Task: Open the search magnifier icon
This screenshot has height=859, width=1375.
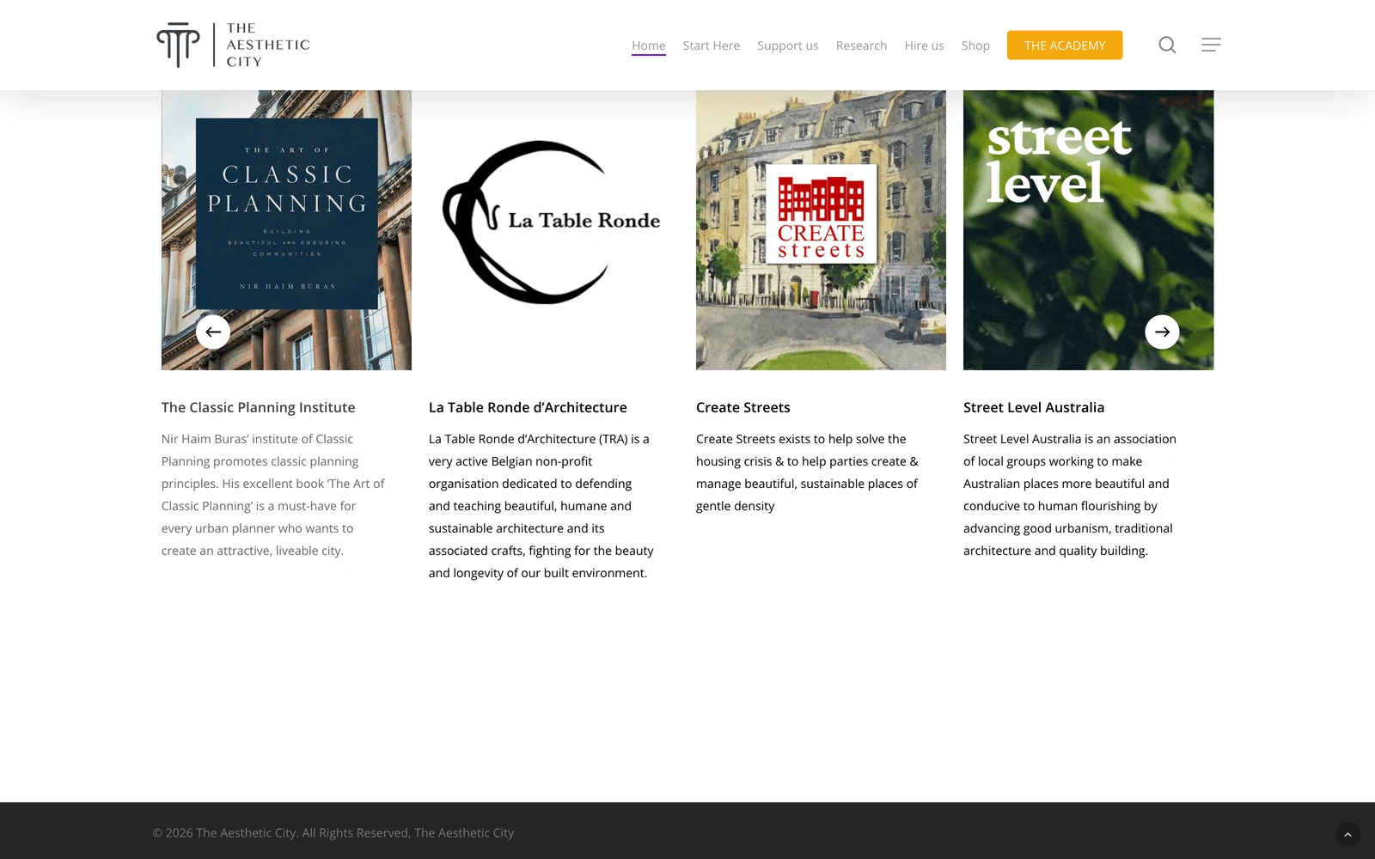Action: pyautogui.click(x=1167, y=45)
